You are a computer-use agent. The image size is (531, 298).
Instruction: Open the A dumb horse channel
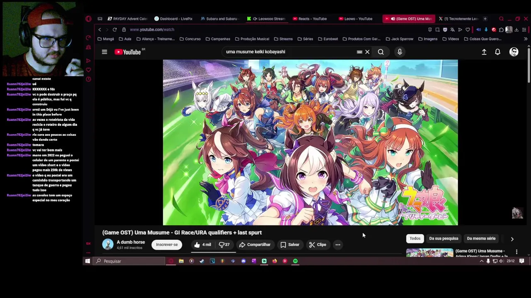pyautogui.click(x=131, y=242)
